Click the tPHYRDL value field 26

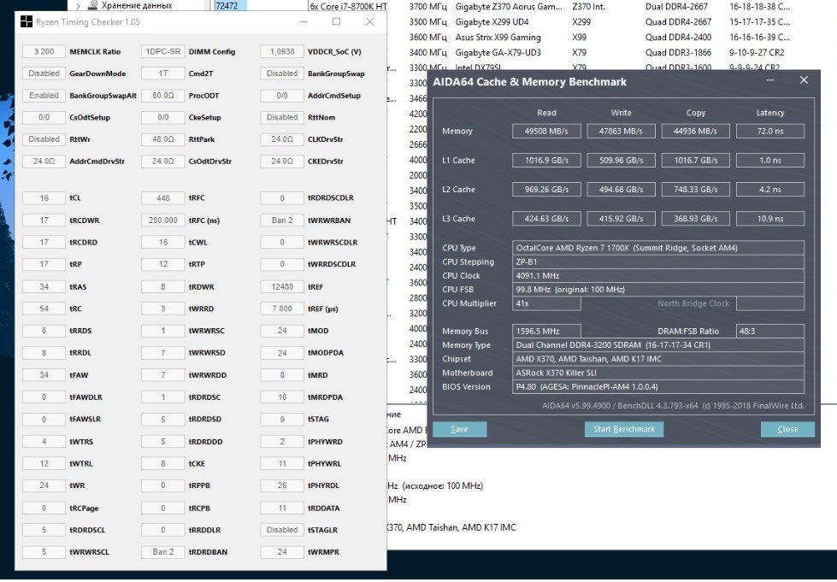pos(282,485)
